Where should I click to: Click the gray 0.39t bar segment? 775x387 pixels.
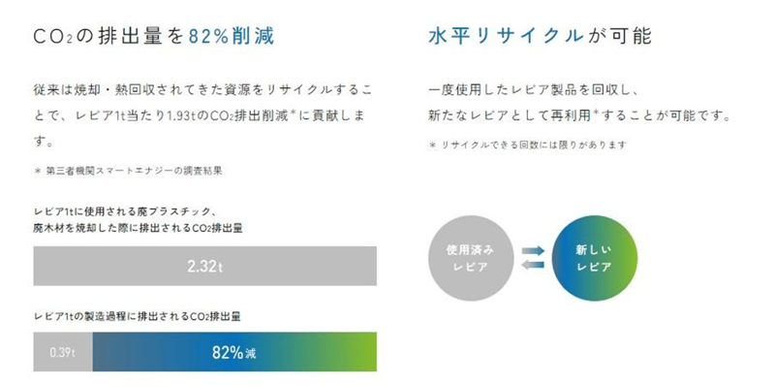tap(63, 352)
